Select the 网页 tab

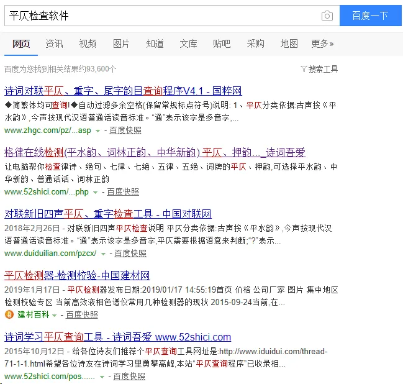[21, 43]
